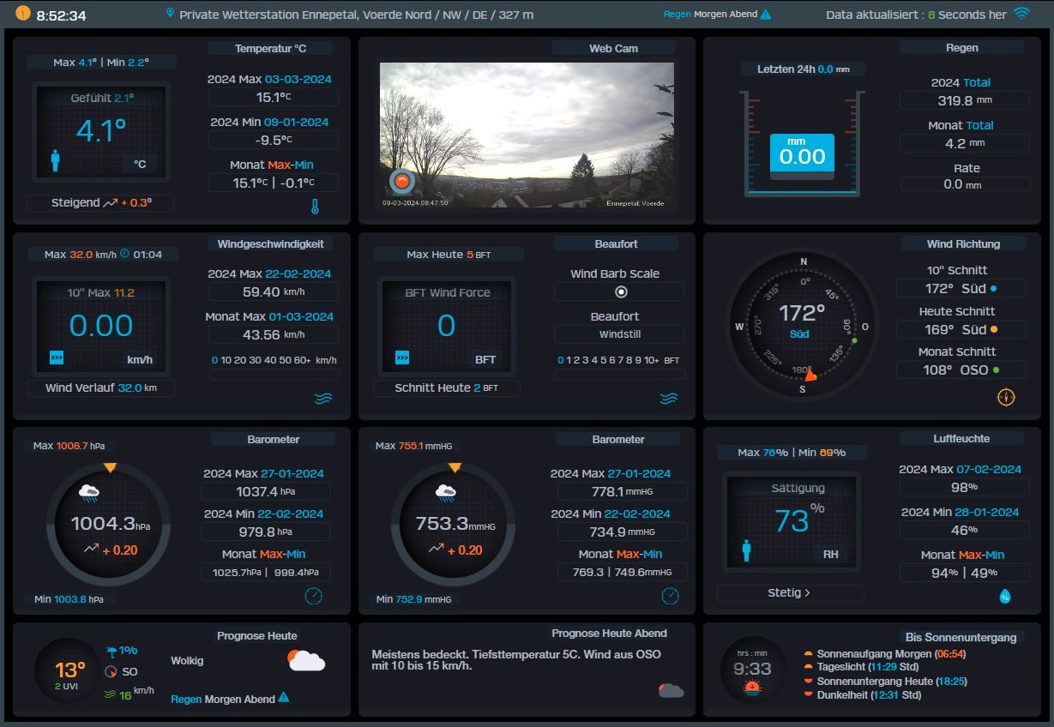This screenshot has width=1054, height=727.
Task: Click the humidity droplet icon in Luftfeuchte panel
Action: click(x=1006, y=593)
